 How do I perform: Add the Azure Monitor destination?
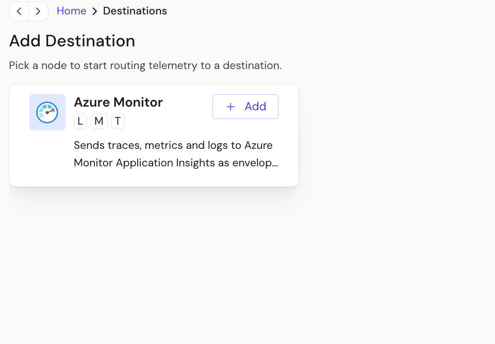pos(245,107)
